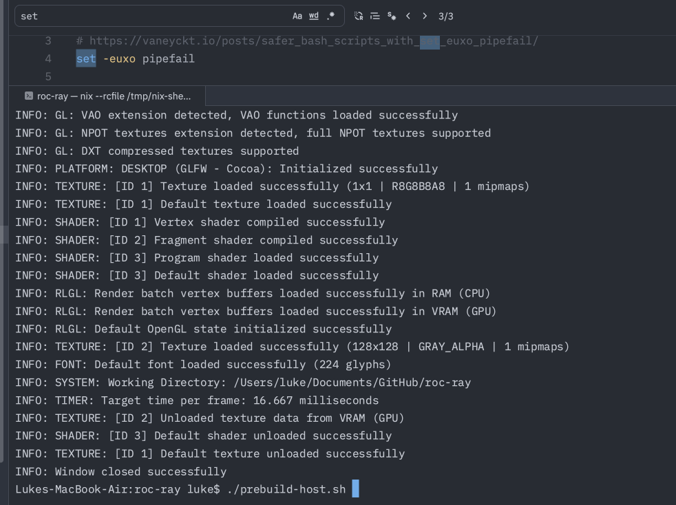Go to next search match
Viewport: 676px width, 505px height.
(x=425, y=16)
